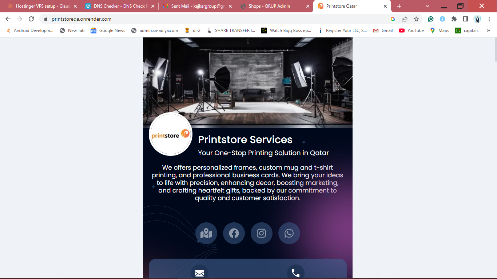Image resolution: width=497 pixels, height=279 pixels.
Task: Click the phone call icon
Action: point(295,273)
